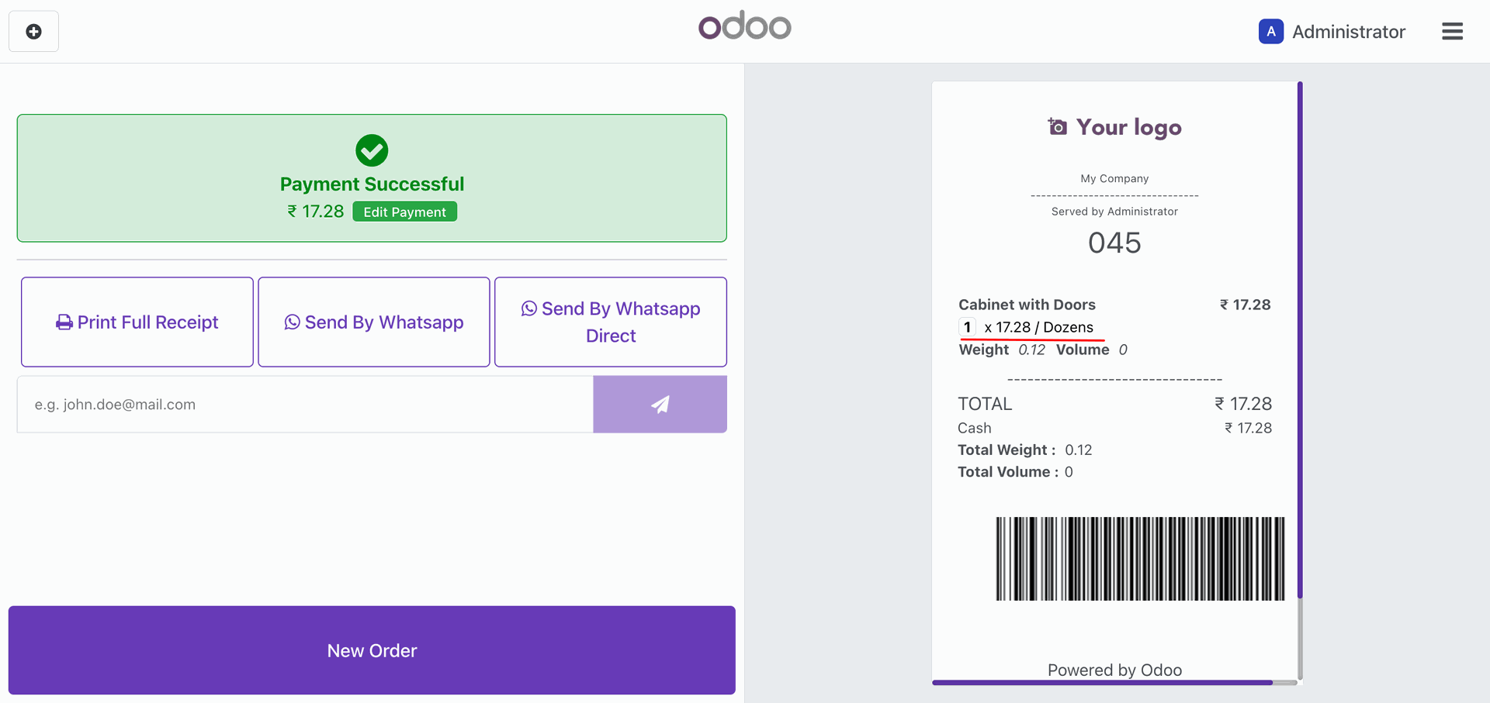Viewport: 1490px width, 703px height.
Task: Focus the email address input field
Action: click(x=305, y=405)
